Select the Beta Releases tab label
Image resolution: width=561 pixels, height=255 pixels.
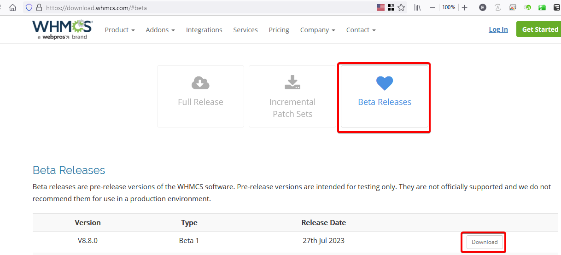coord(385,102)
